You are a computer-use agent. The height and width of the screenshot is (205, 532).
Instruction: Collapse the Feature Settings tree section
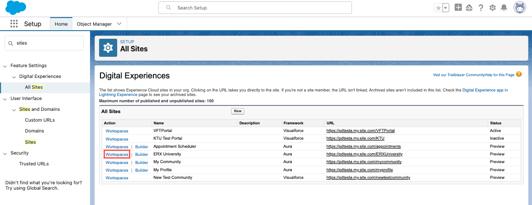5,66
